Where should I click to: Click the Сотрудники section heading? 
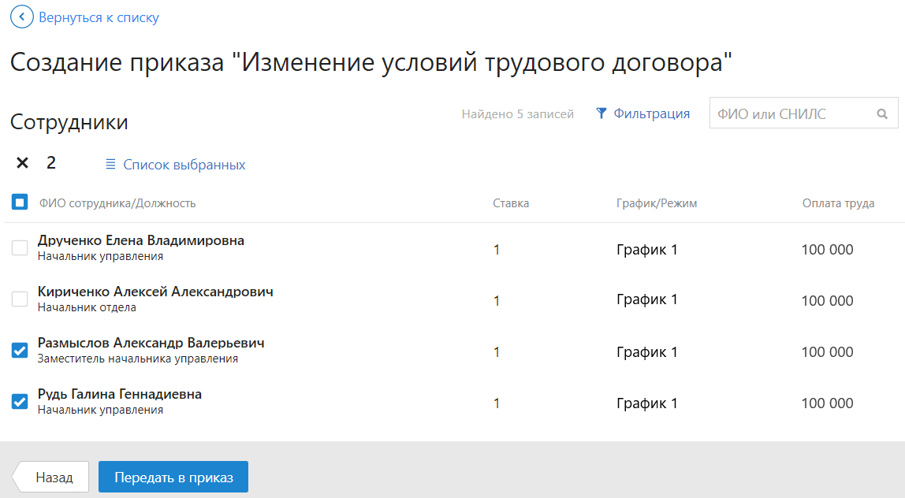pyautogui.click(x=69, y=122)
